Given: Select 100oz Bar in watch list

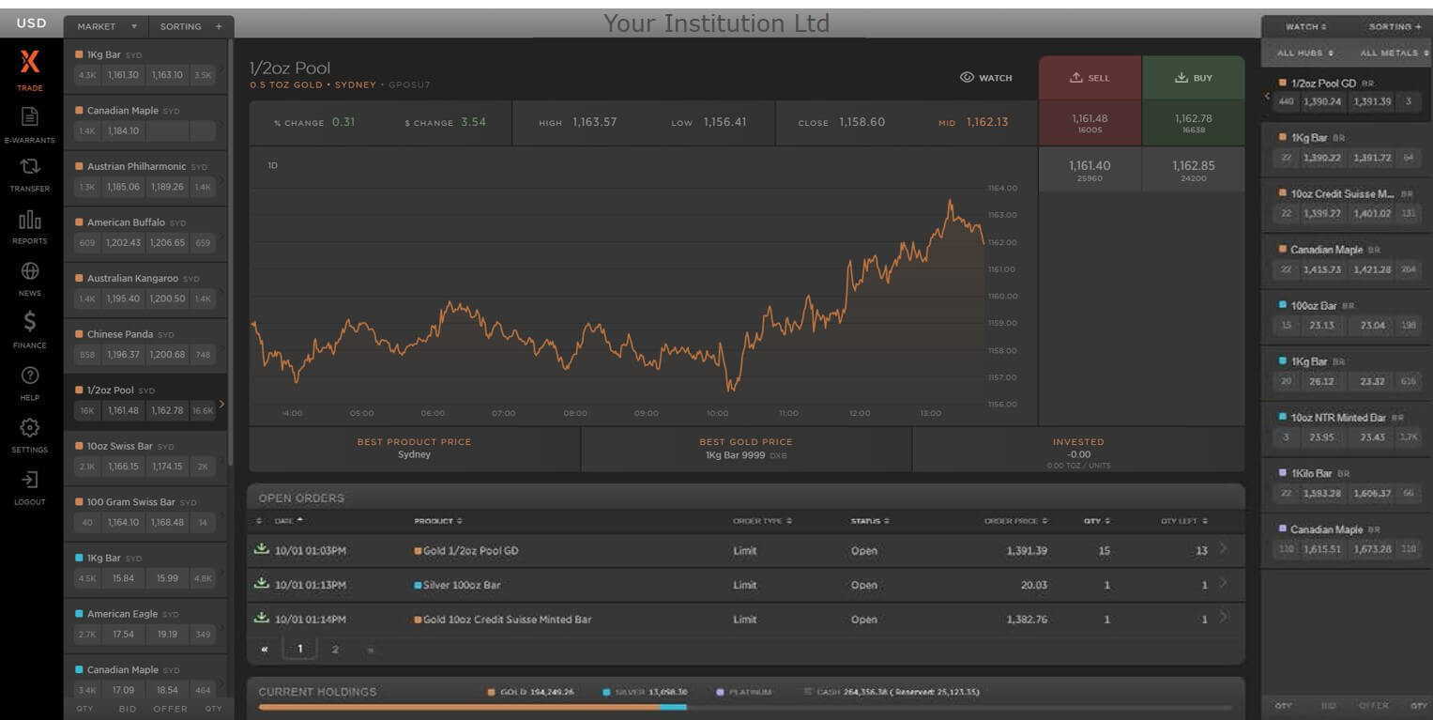Looking at the screenshot, I should [x=1346, y=315].
